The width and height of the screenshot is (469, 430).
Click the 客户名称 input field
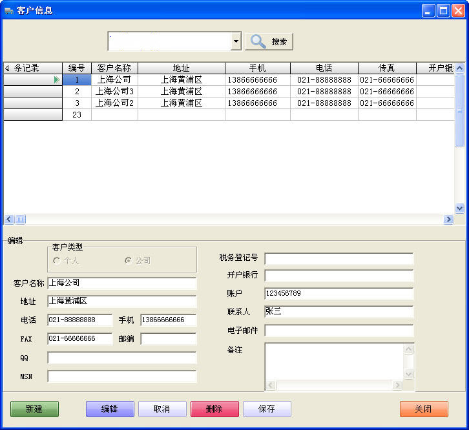point(122,283)
